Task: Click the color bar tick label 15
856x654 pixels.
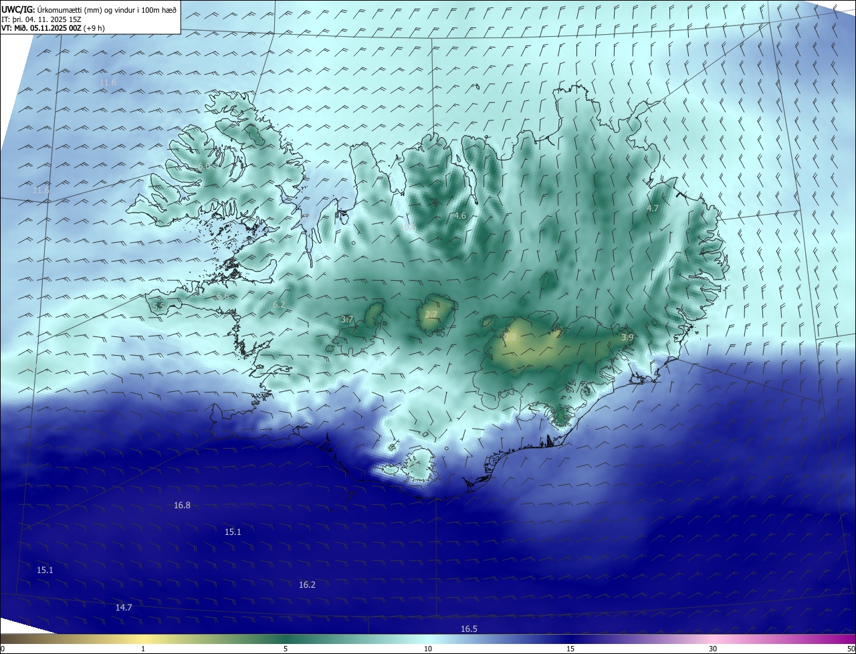Action: (570, 649)
